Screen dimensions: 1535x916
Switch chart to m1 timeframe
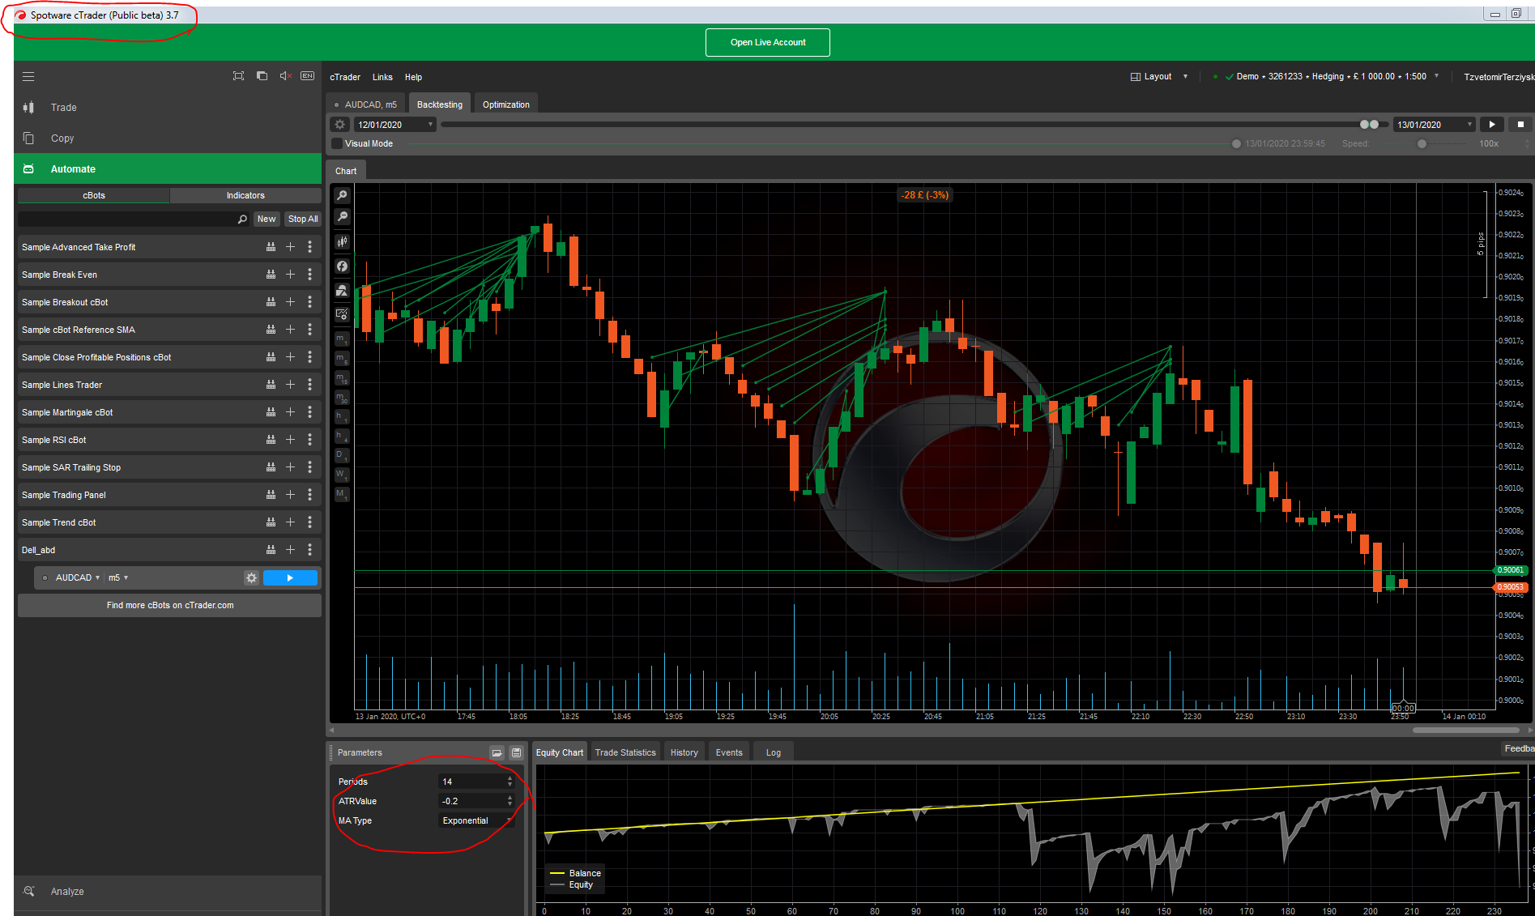point(342,339)
